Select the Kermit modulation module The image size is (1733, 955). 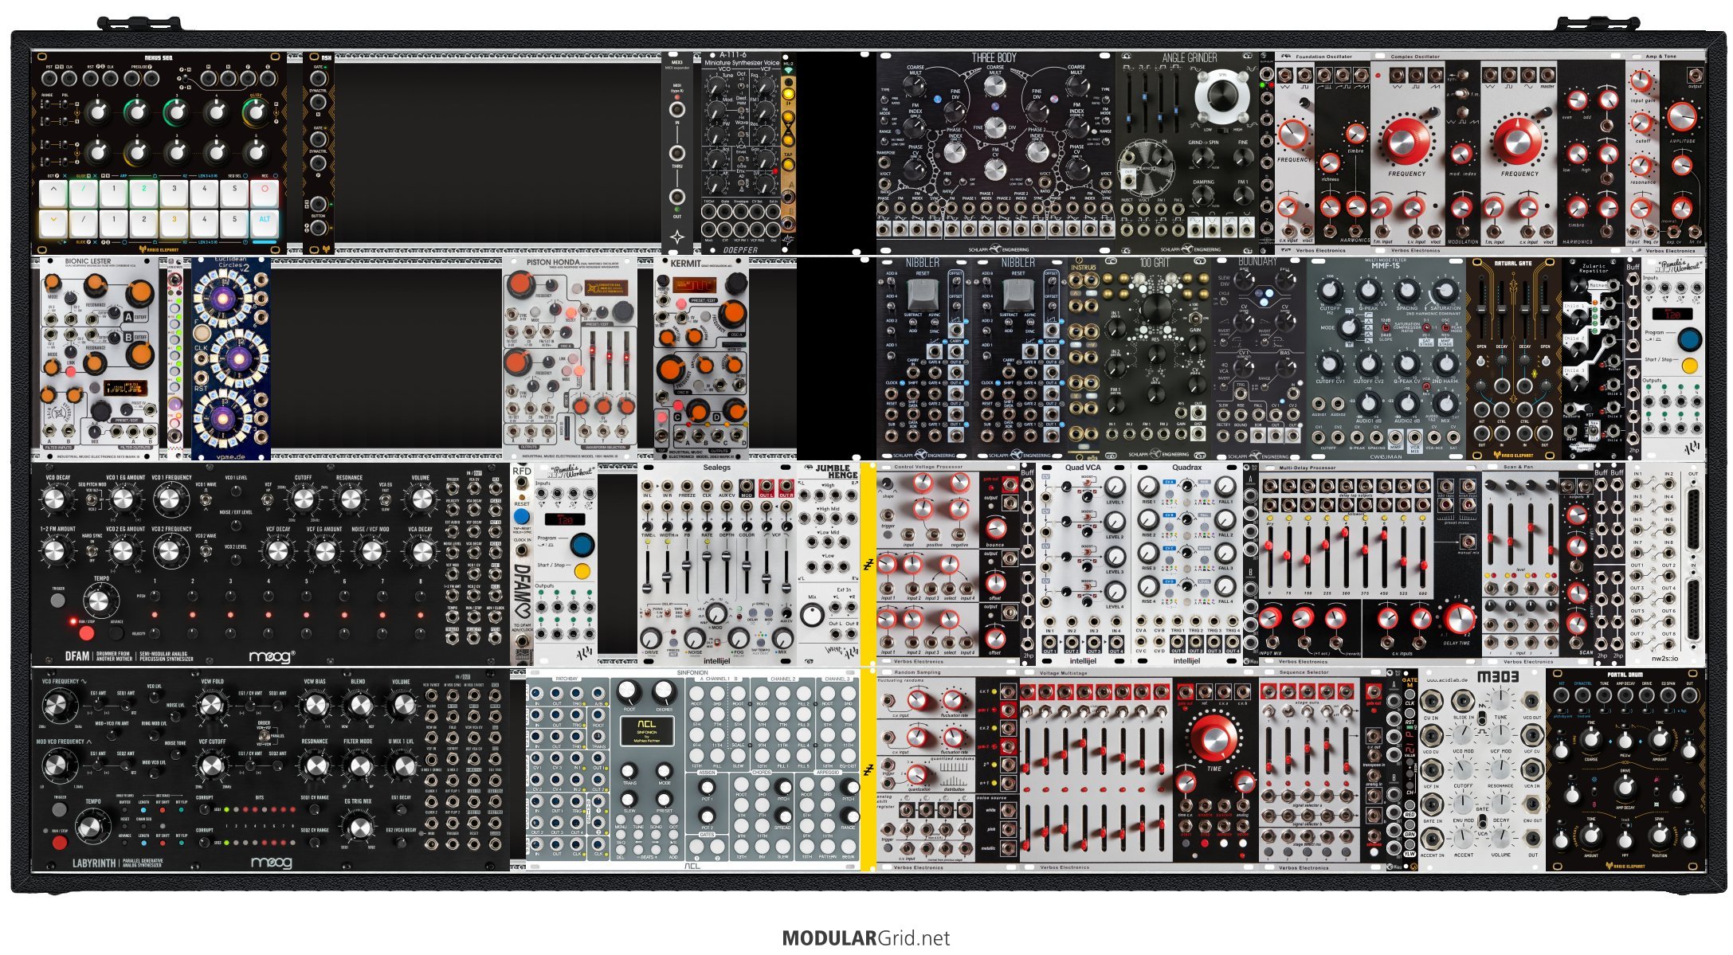(x=700, y=358)
